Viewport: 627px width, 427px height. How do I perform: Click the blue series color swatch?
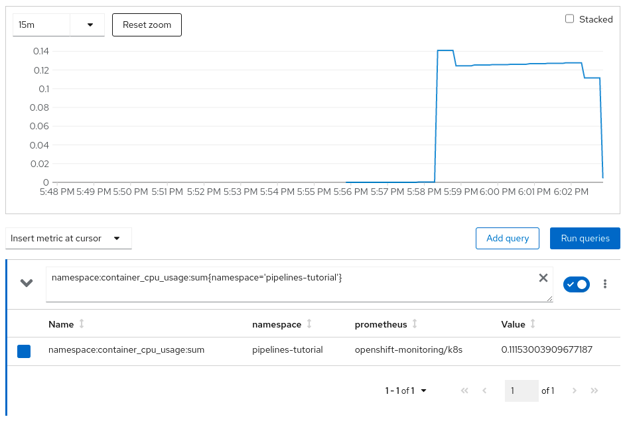[24, 351]
